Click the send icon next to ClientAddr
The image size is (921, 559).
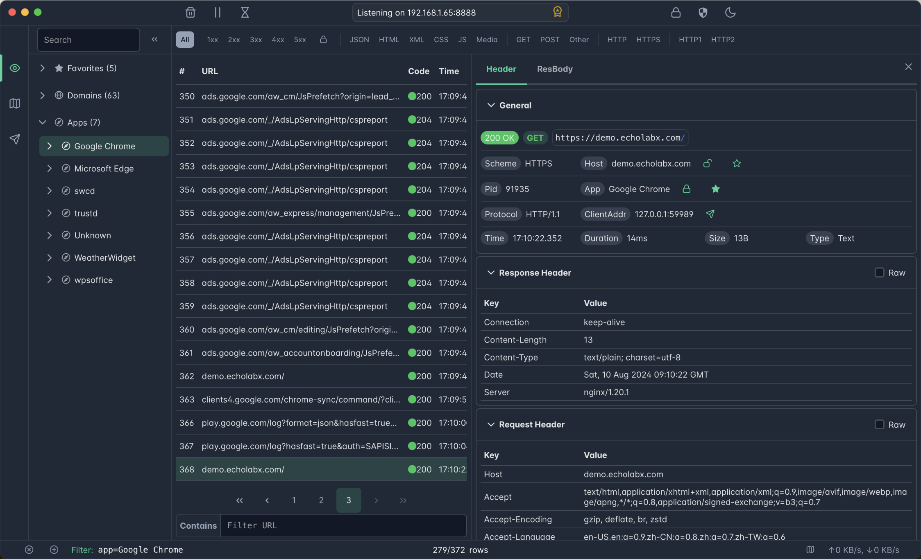pyautogui.click(x=710, y=214)
